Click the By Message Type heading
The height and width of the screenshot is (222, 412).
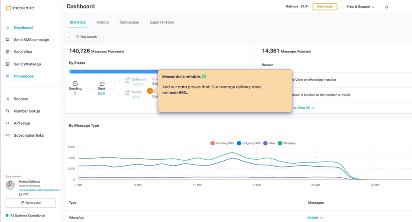[x=84, y=125]
